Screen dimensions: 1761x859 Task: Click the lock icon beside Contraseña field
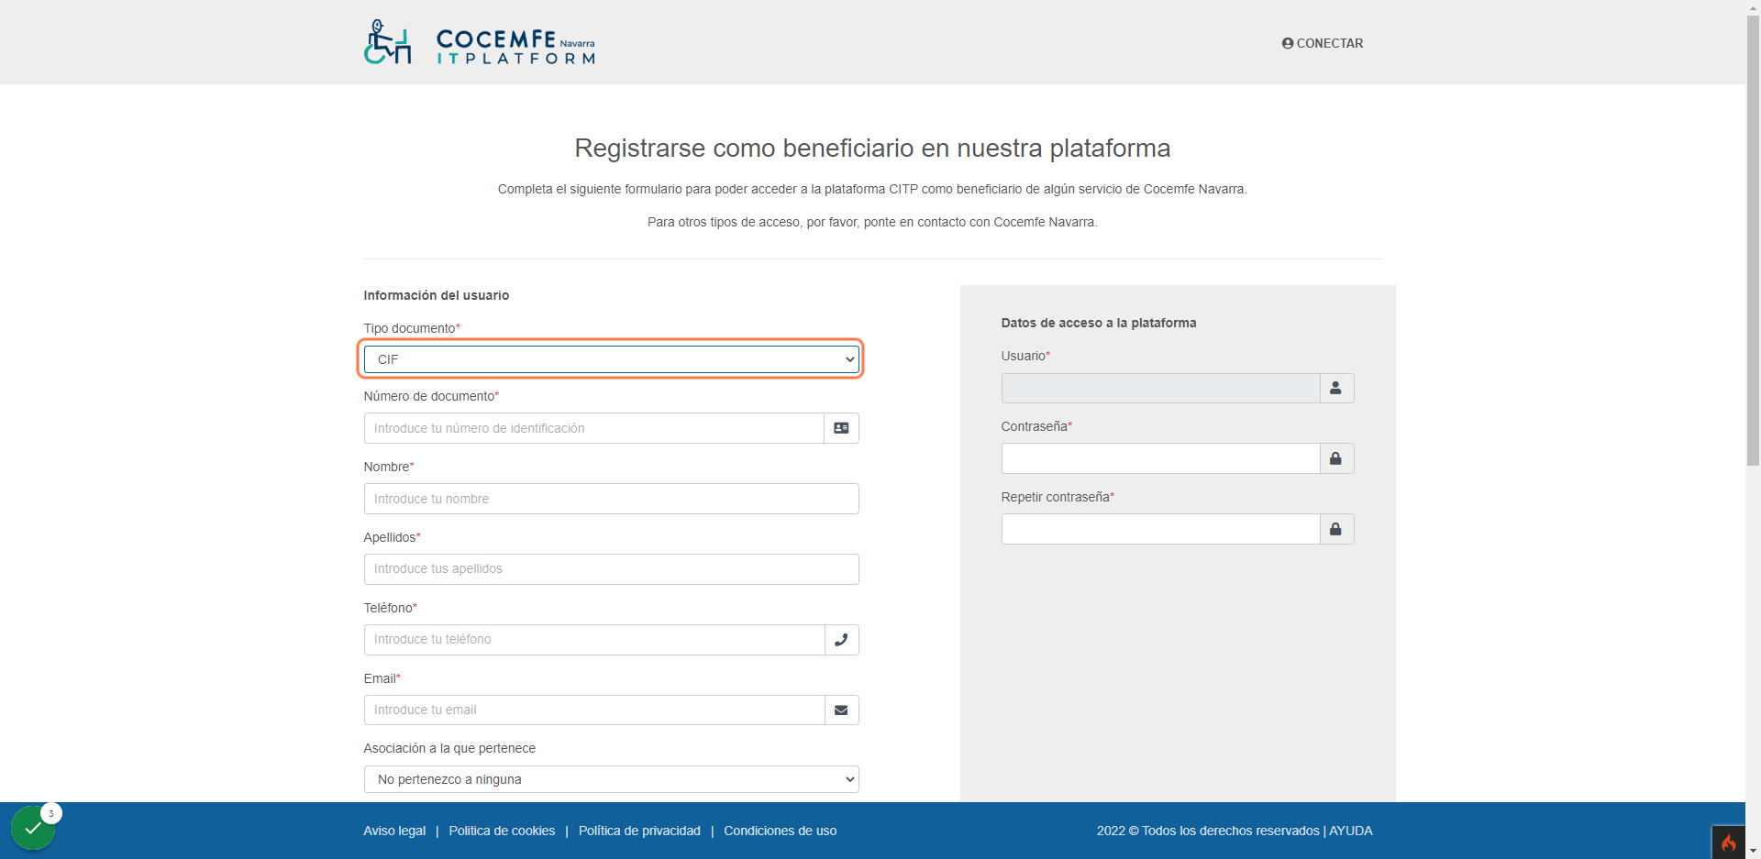1336,458
